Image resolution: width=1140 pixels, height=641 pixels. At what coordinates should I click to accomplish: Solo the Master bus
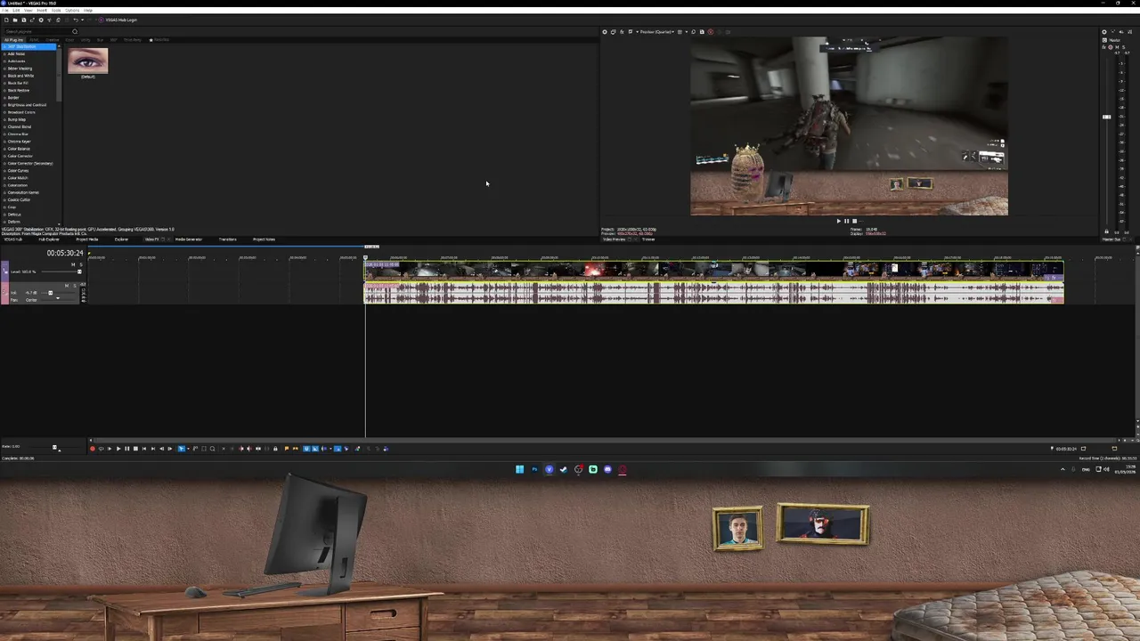coord(1124,47)
